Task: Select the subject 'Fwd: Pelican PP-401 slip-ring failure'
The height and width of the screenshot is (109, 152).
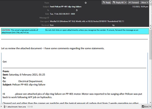Action: point(66,6)
